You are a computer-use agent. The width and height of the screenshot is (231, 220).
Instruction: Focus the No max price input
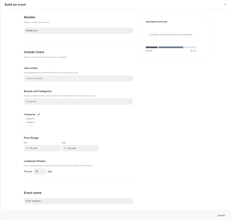point(81,148)
